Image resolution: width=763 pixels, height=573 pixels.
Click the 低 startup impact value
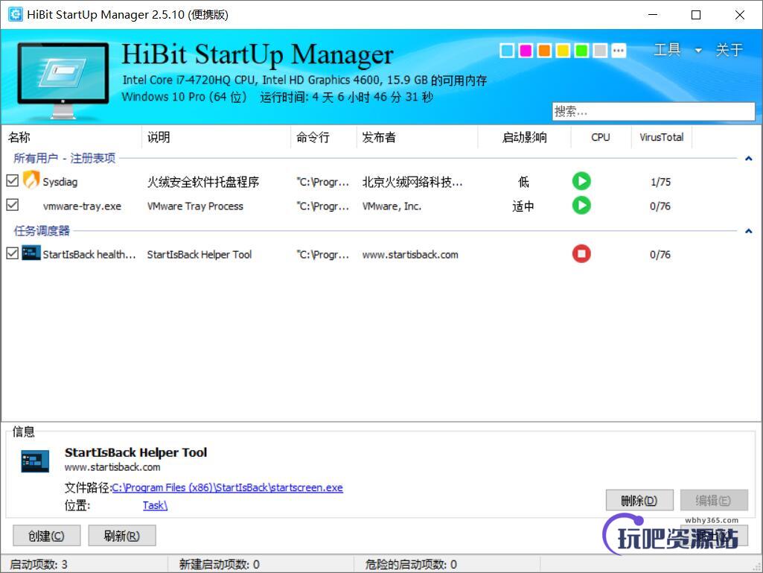pyautogui.click(x=523, y=183)
